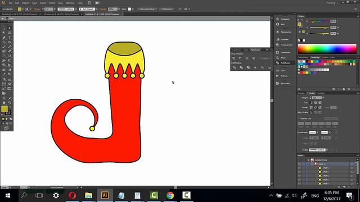Click the Divide pathfinder icon

234,67
